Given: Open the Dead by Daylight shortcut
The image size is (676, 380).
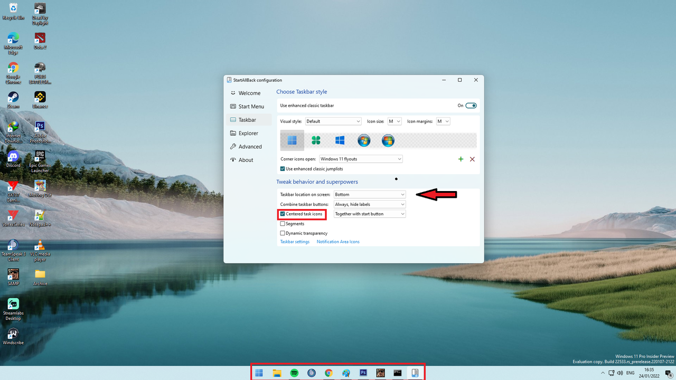Looking at the screenshot, I should [40, 14].
